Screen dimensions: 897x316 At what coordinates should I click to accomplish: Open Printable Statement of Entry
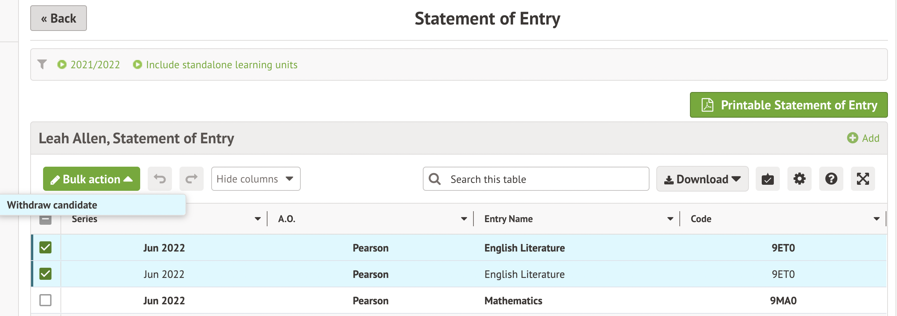(789, 105)
